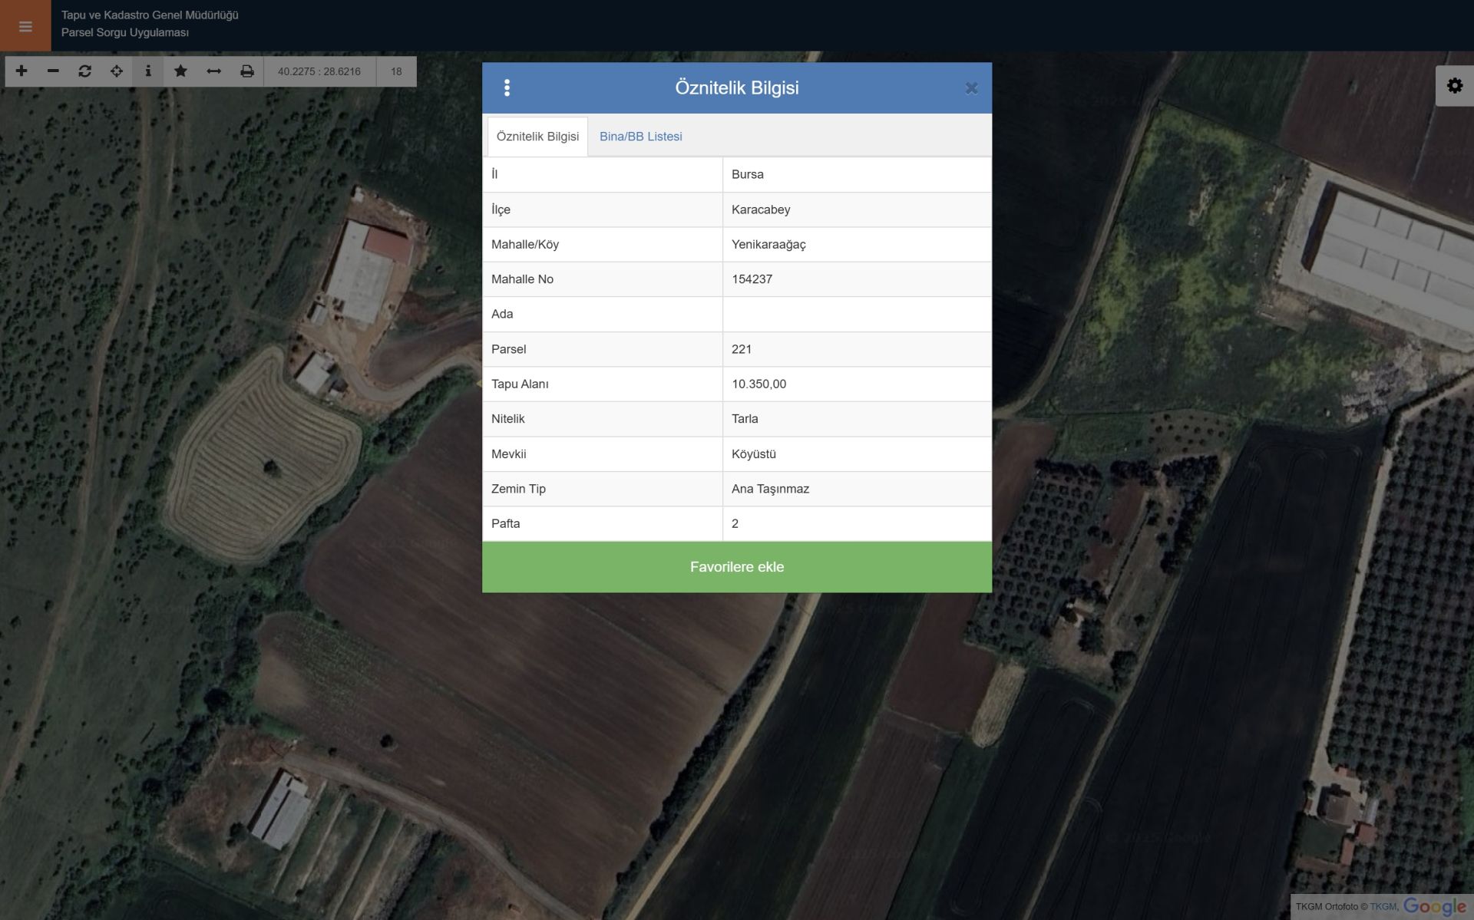Activate the locate-me crosshair tool
Viewport: 1474px width, 920px height.
pyautogui.click(x=117, y=71)
